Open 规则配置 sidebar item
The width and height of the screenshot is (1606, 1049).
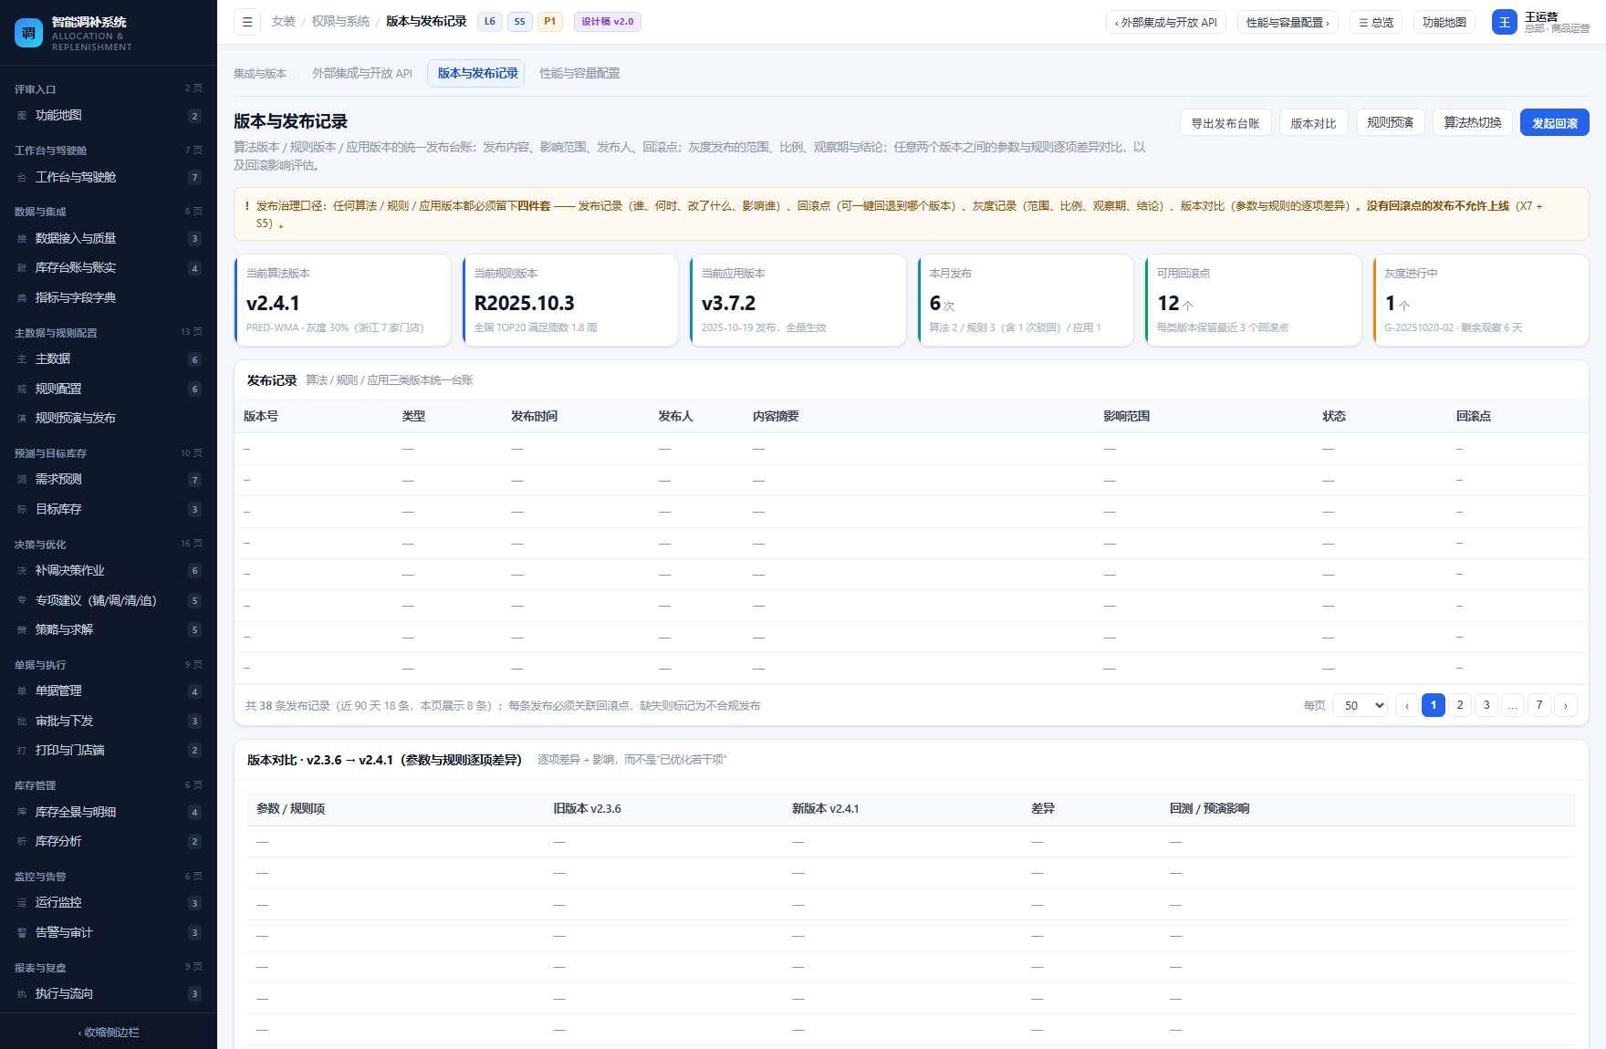[x=109, y=389]
